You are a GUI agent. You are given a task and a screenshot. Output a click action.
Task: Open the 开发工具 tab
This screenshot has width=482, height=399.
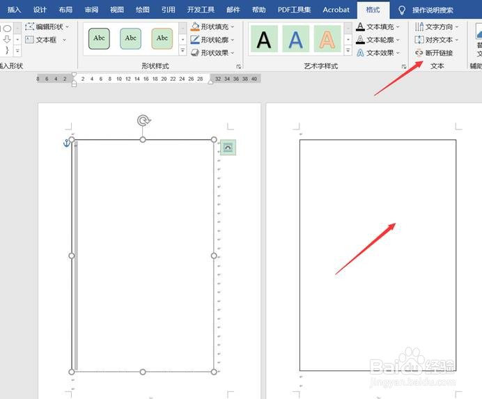[x=201, y=10]
